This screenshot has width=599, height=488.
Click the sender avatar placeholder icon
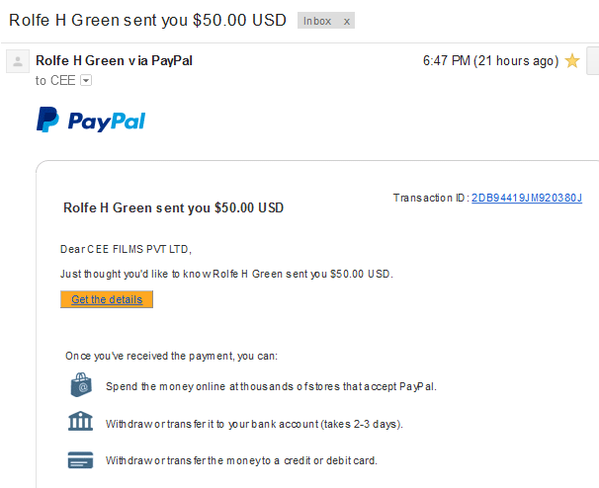(18, 61)
